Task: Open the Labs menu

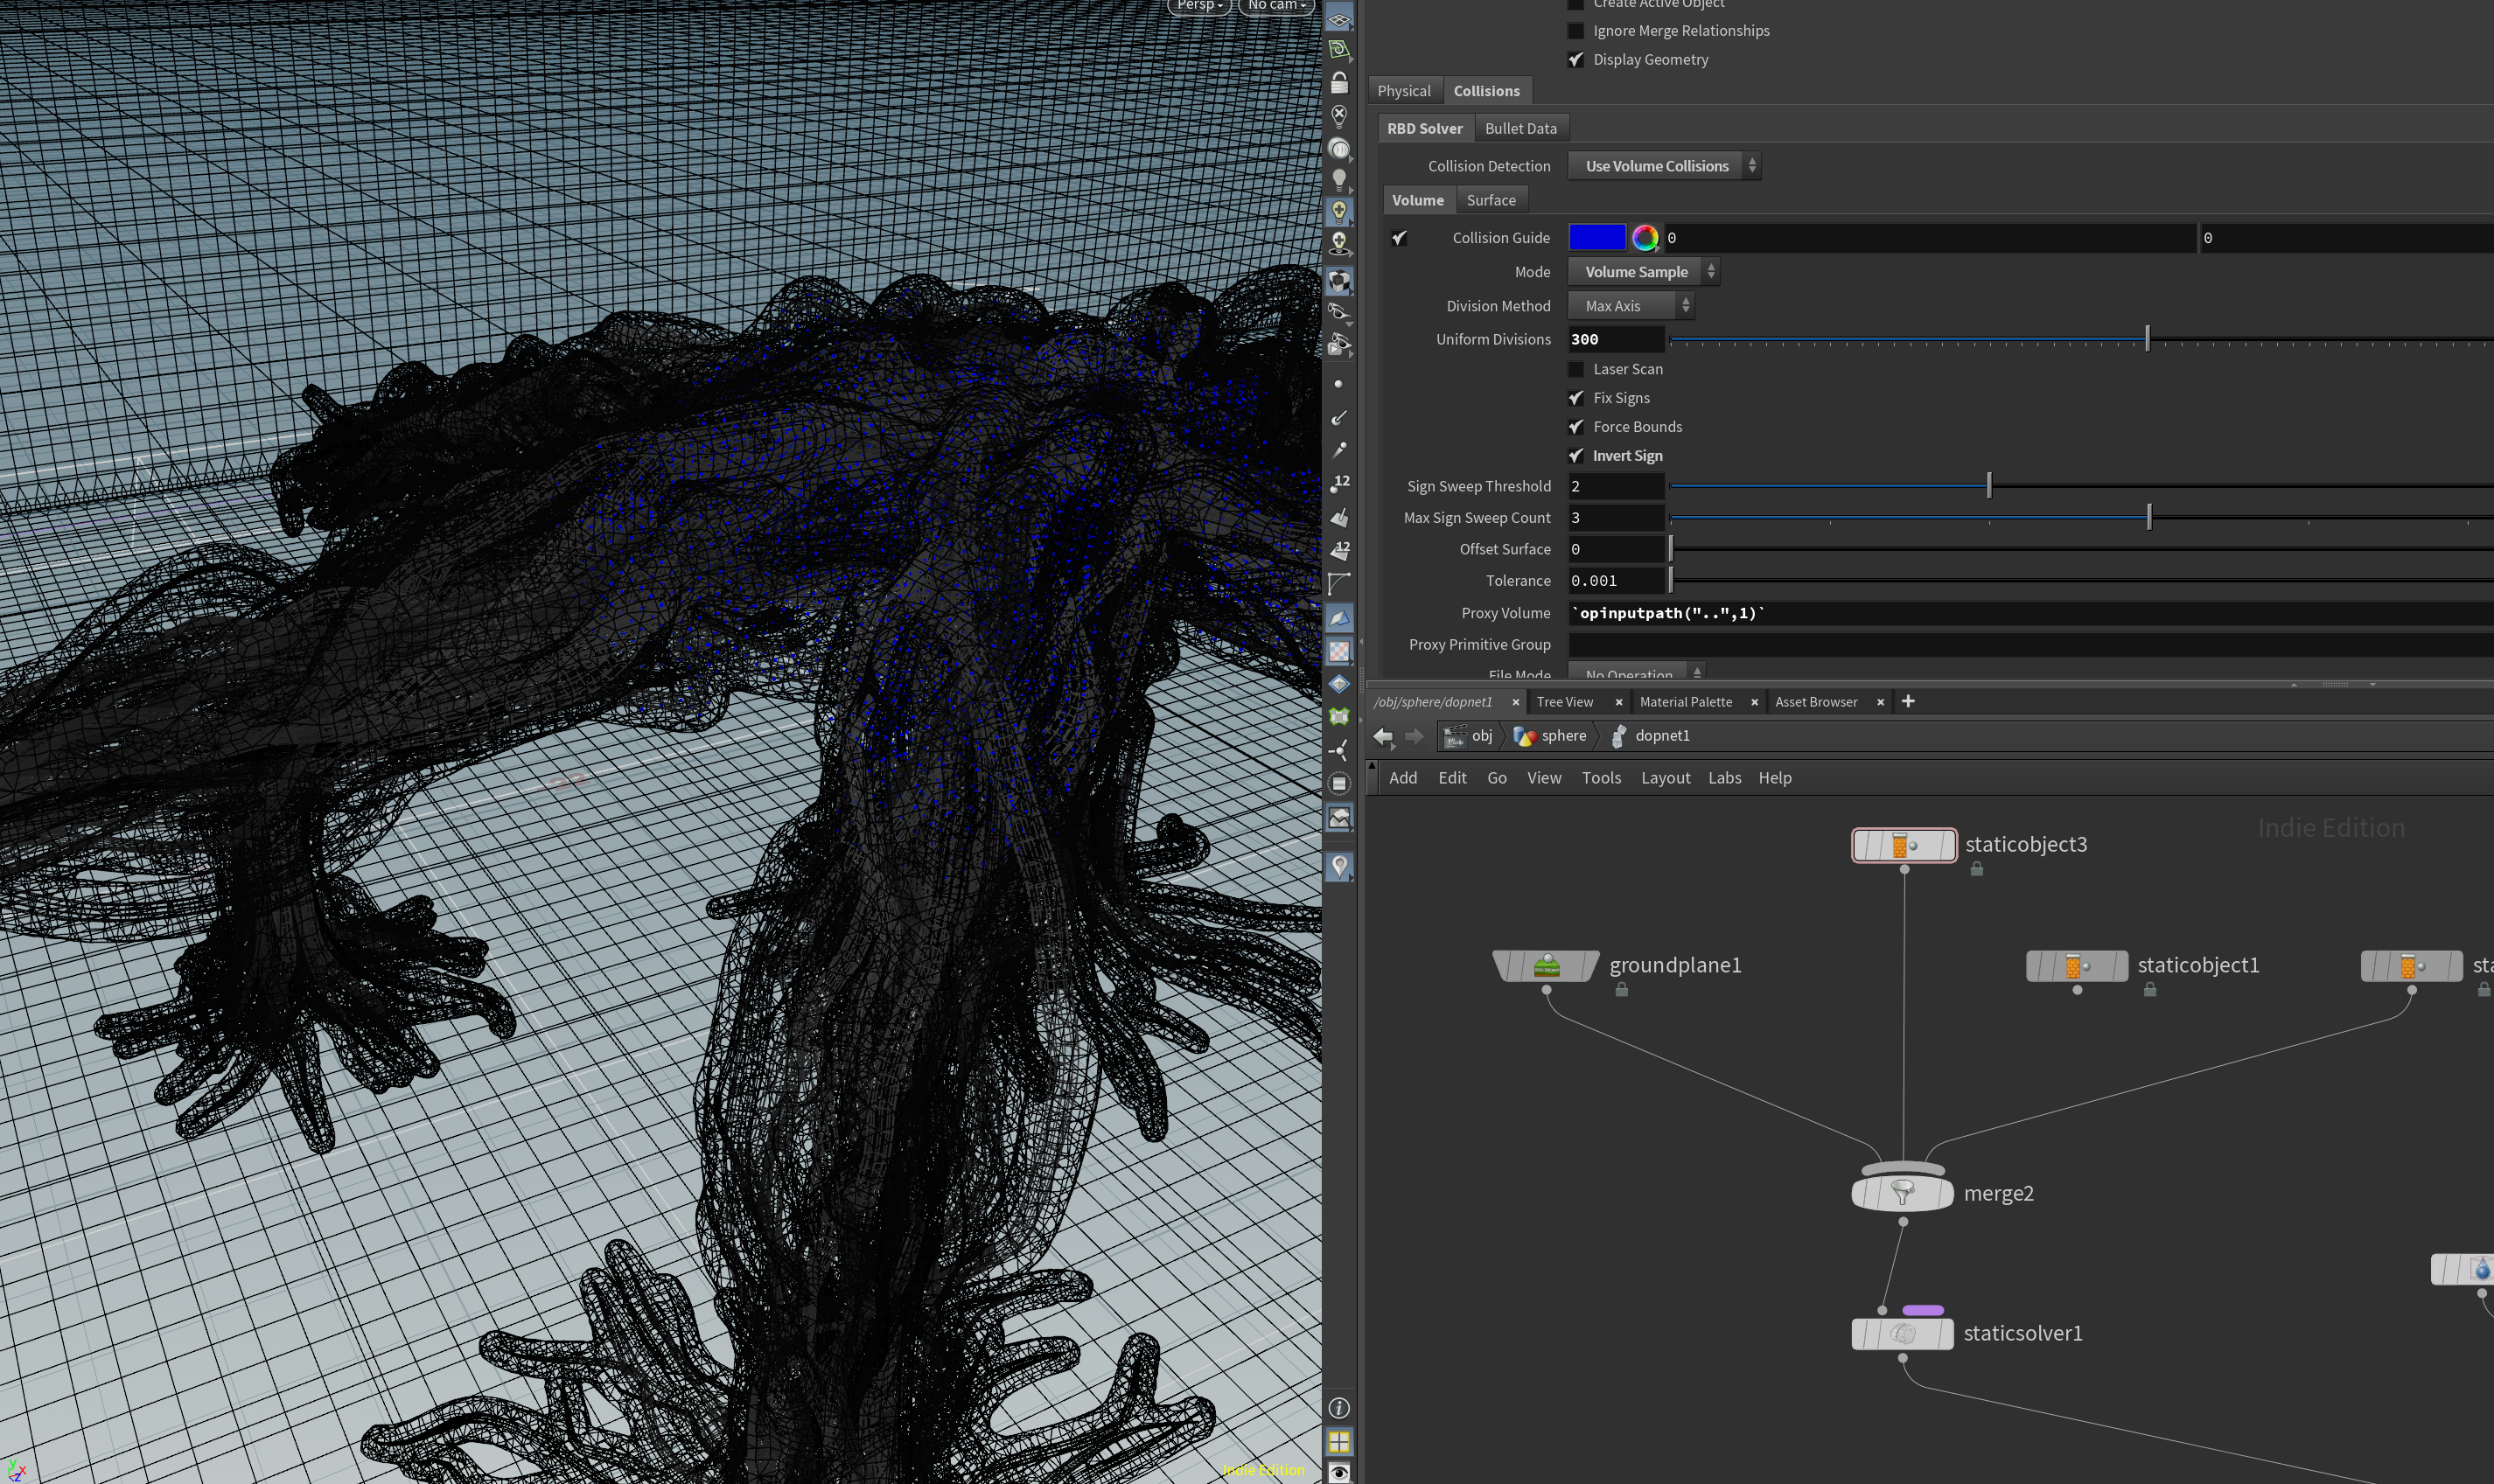Action: pos(1725,778)
